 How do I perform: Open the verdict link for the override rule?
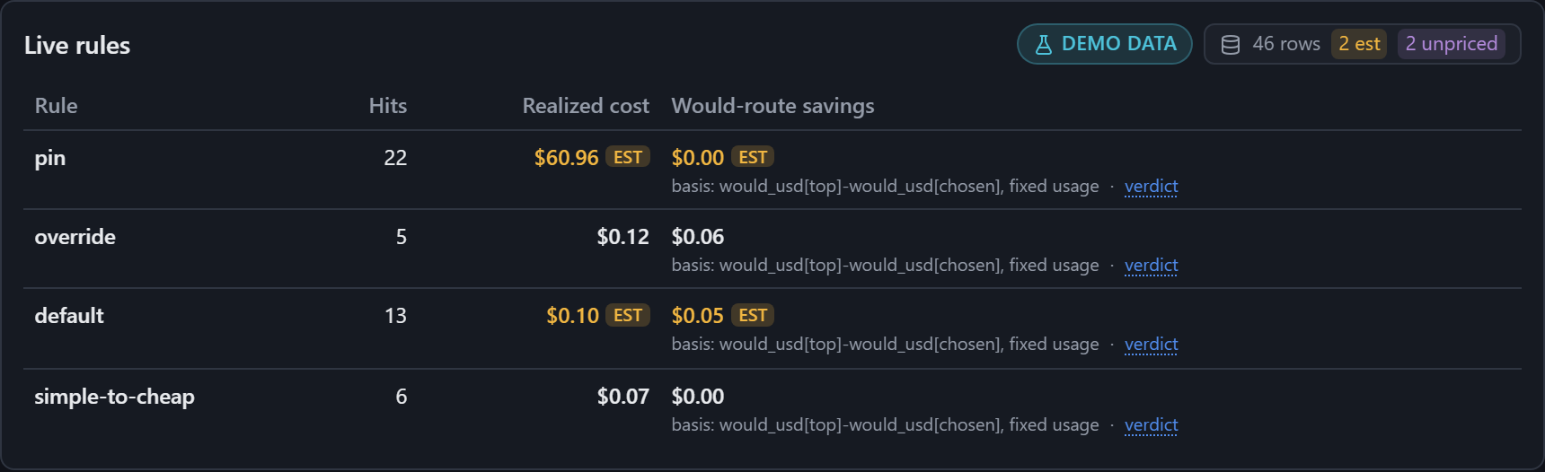click(x=1151, y=266)
